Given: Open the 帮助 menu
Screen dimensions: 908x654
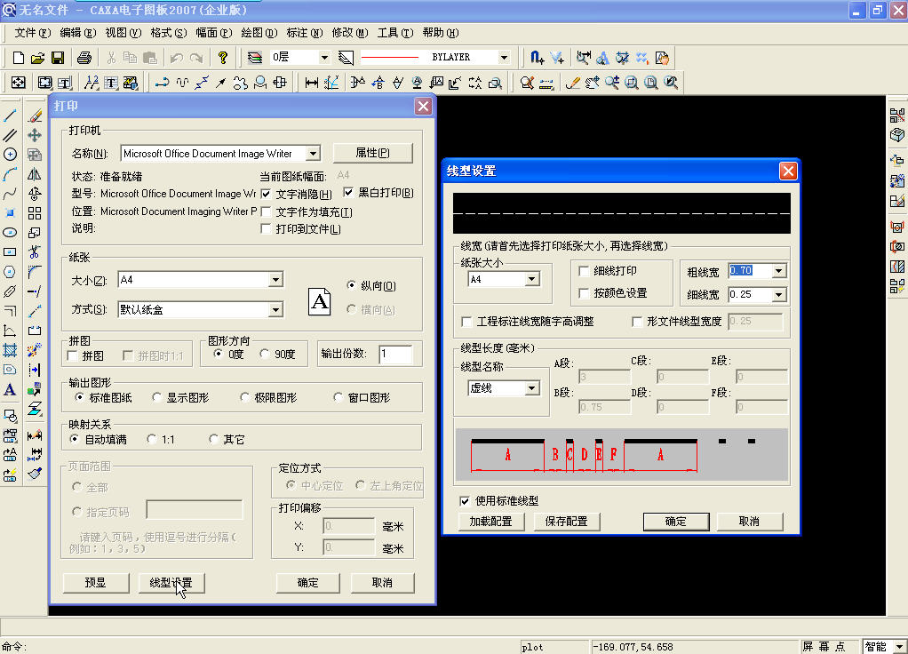Looking at the screenshot, I should pyautogui.click(x=441, y=33).
